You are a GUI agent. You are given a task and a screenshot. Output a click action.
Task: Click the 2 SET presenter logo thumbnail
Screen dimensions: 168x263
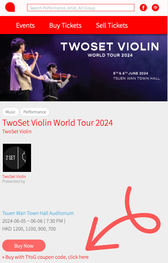17,158
